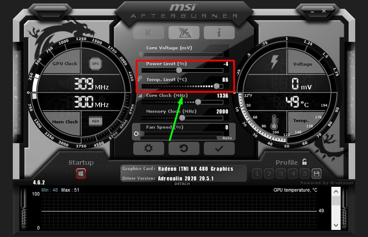Image resolution: width=368 pixels, height=237 pixels.
Task: Click the DETACH monitoring button
Action: coord(182,184)
